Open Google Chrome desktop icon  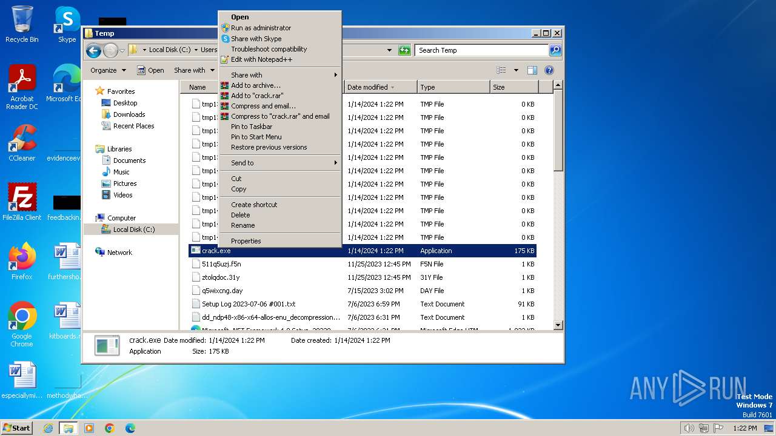22,325
